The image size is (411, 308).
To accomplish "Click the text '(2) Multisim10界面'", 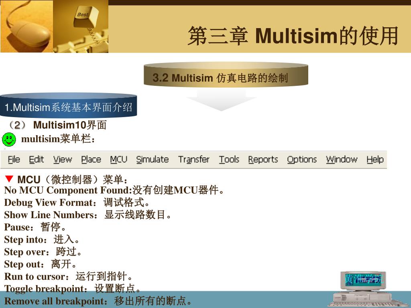I will 57,125.
